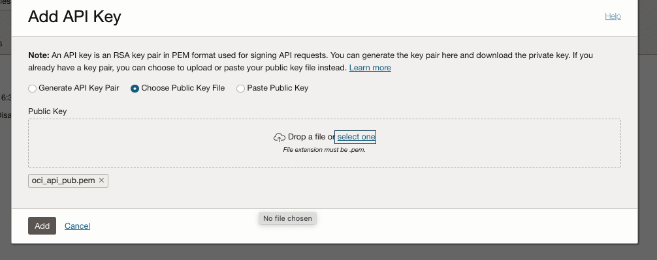Select the Paste Public Key option

tap(240, 88)
